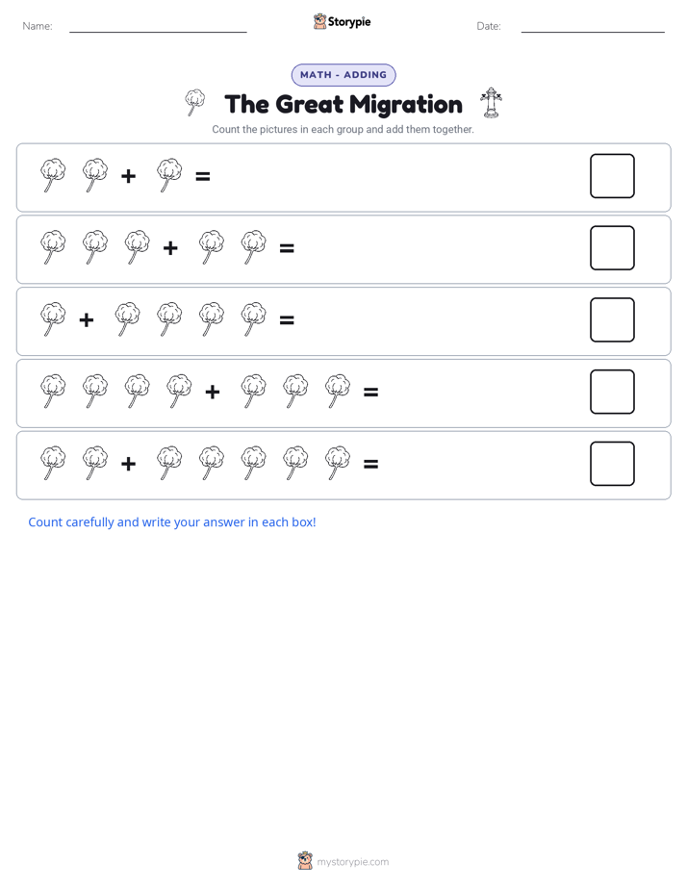Click the first cotton candy in row one
The height and width of the screenshot is (889, 687).
(x=53, y=176)
